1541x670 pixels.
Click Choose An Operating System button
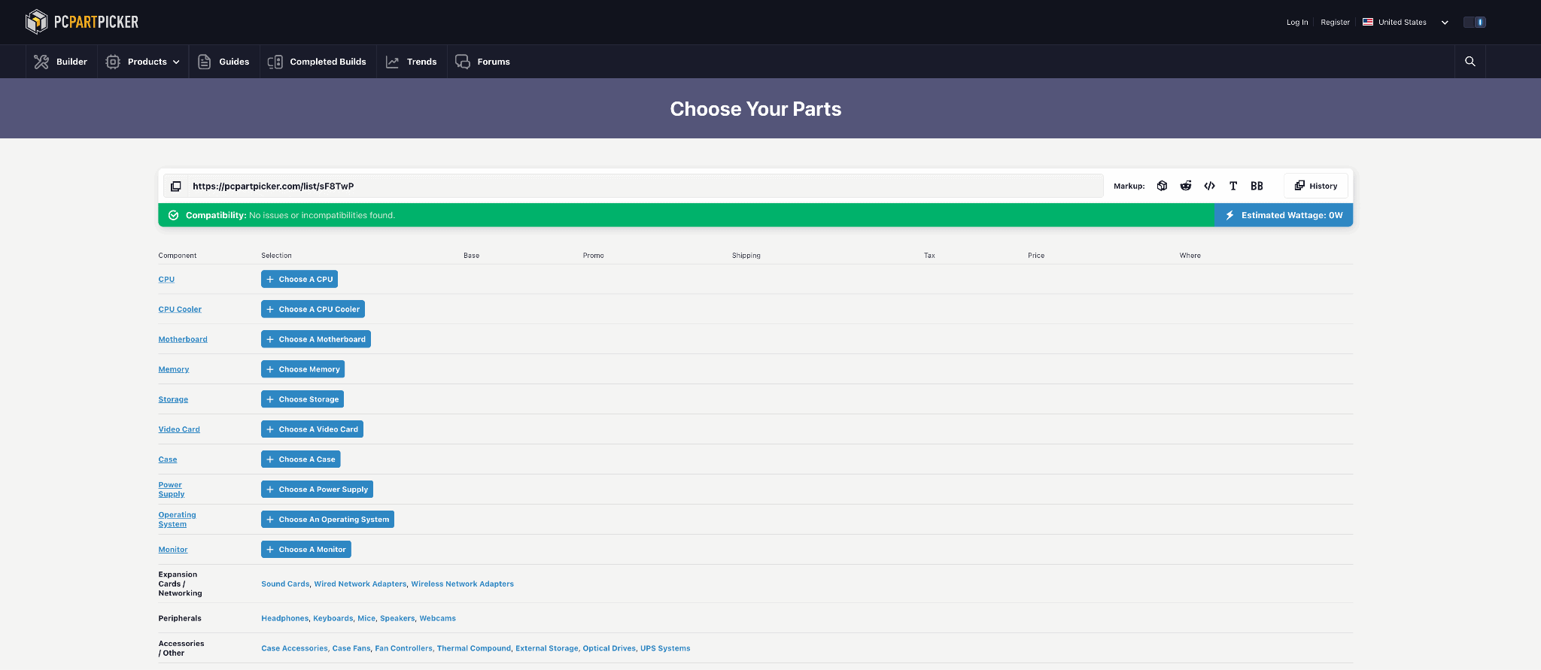click(327, 520)
